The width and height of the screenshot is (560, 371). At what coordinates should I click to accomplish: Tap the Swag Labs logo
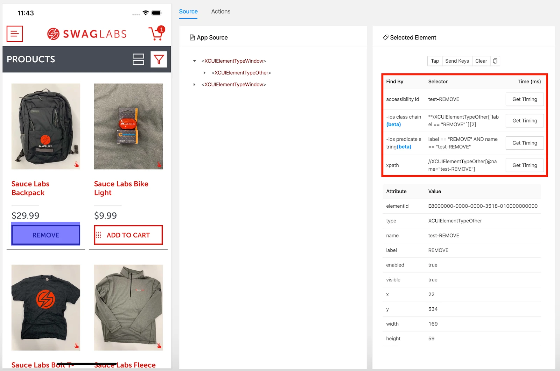(87, 34)
